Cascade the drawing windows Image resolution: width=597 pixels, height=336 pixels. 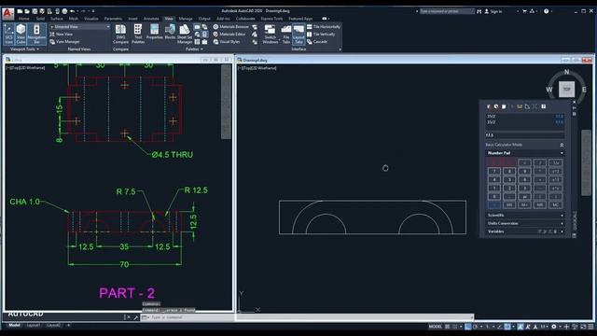coord(317,41)
